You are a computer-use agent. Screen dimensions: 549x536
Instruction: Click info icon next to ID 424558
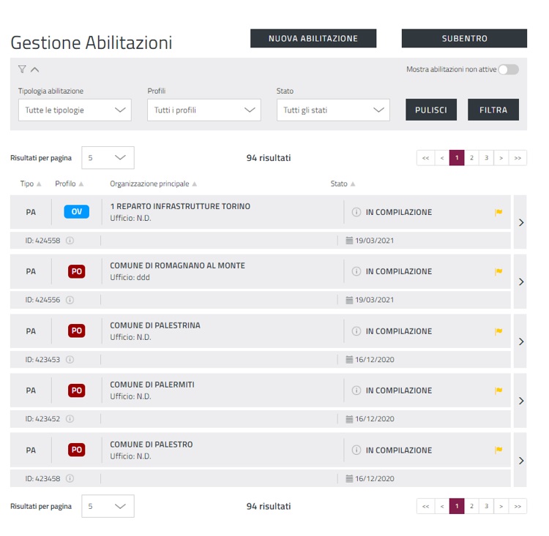pyautogui.click(x=70, y=241)
